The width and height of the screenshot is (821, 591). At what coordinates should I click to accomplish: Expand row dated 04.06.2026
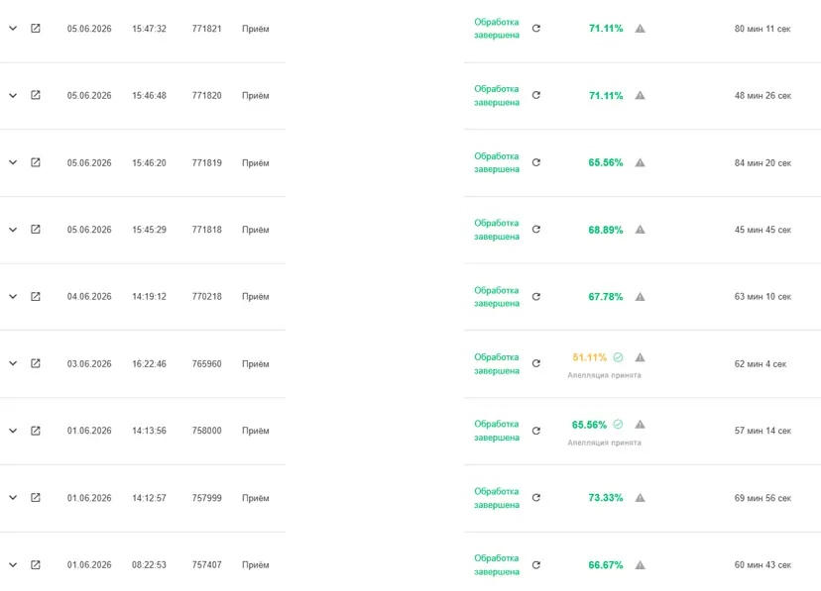pyautogui.click(x=13, y=297)
